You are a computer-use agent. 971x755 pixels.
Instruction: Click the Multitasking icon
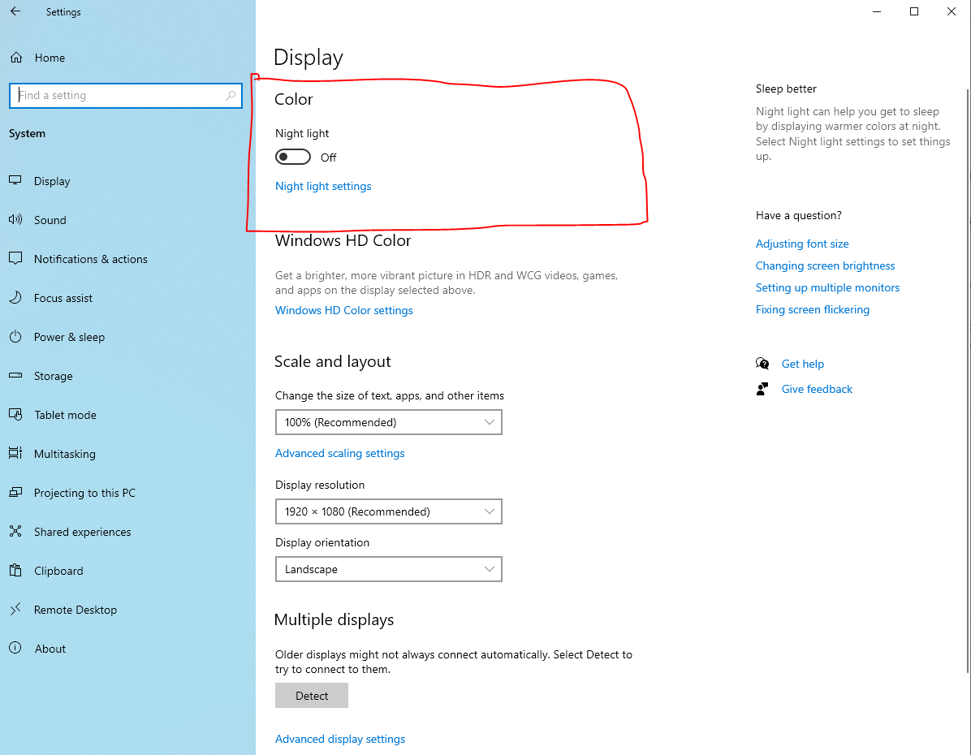15,453
